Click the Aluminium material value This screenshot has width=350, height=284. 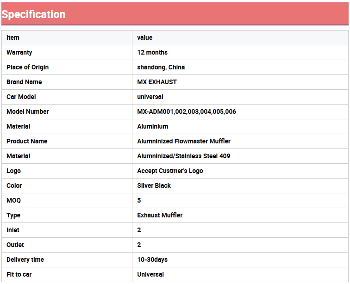tap(153, 126)
